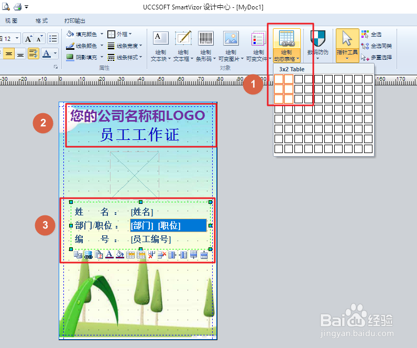This screenshot has width=417, height=348.
Task: Click the 多重选择 multi-select button
Action: (x=376, y=57)
